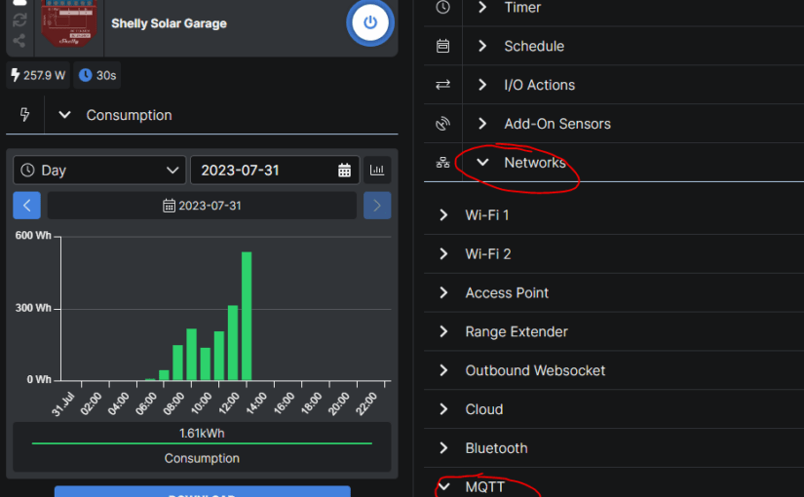This screenshot has height=497, width=804.
Task: Click the Shelly Solar Garage device name
Action: click(170, 23)
